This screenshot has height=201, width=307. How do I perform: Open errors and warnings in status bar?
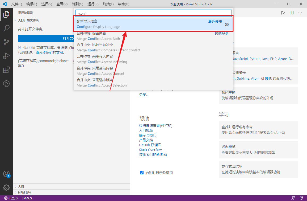pyautogui.click(x=11, y=198)
